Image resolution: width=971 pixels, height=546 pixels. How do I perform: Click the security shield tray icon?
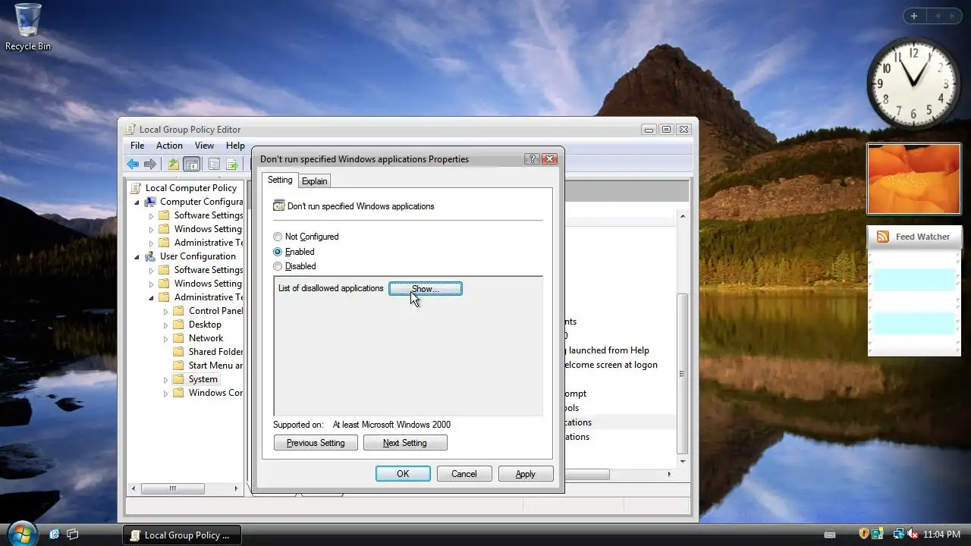[863, 535]
